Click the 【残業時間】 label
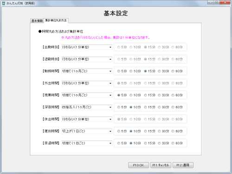This screenshot has height=174, width=232. pyautogui.click(x=51, y=95)
